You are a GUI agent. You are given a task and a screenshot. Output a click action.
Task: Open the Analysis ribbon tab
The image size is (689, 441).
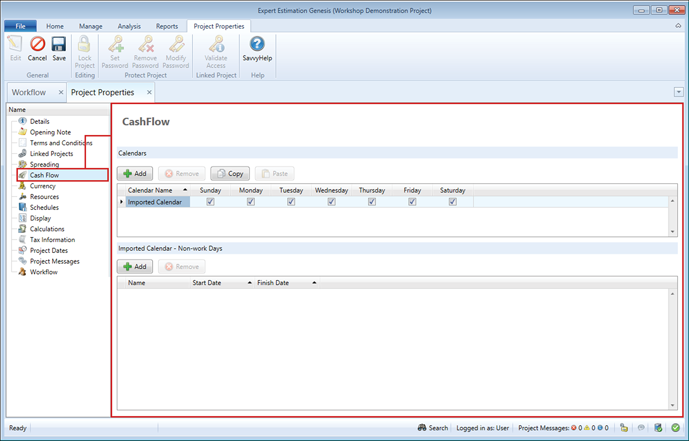click(x=129, y=26)
